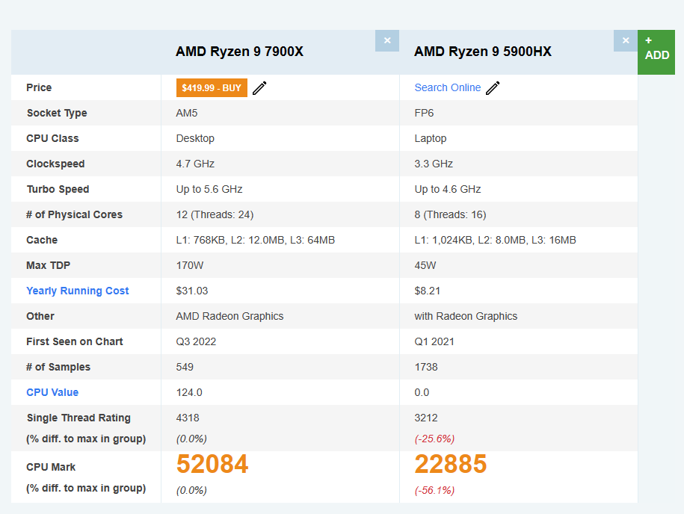Edit the Ryzen 9 7900X price with the pencil icon

click(x=259, y=87)
